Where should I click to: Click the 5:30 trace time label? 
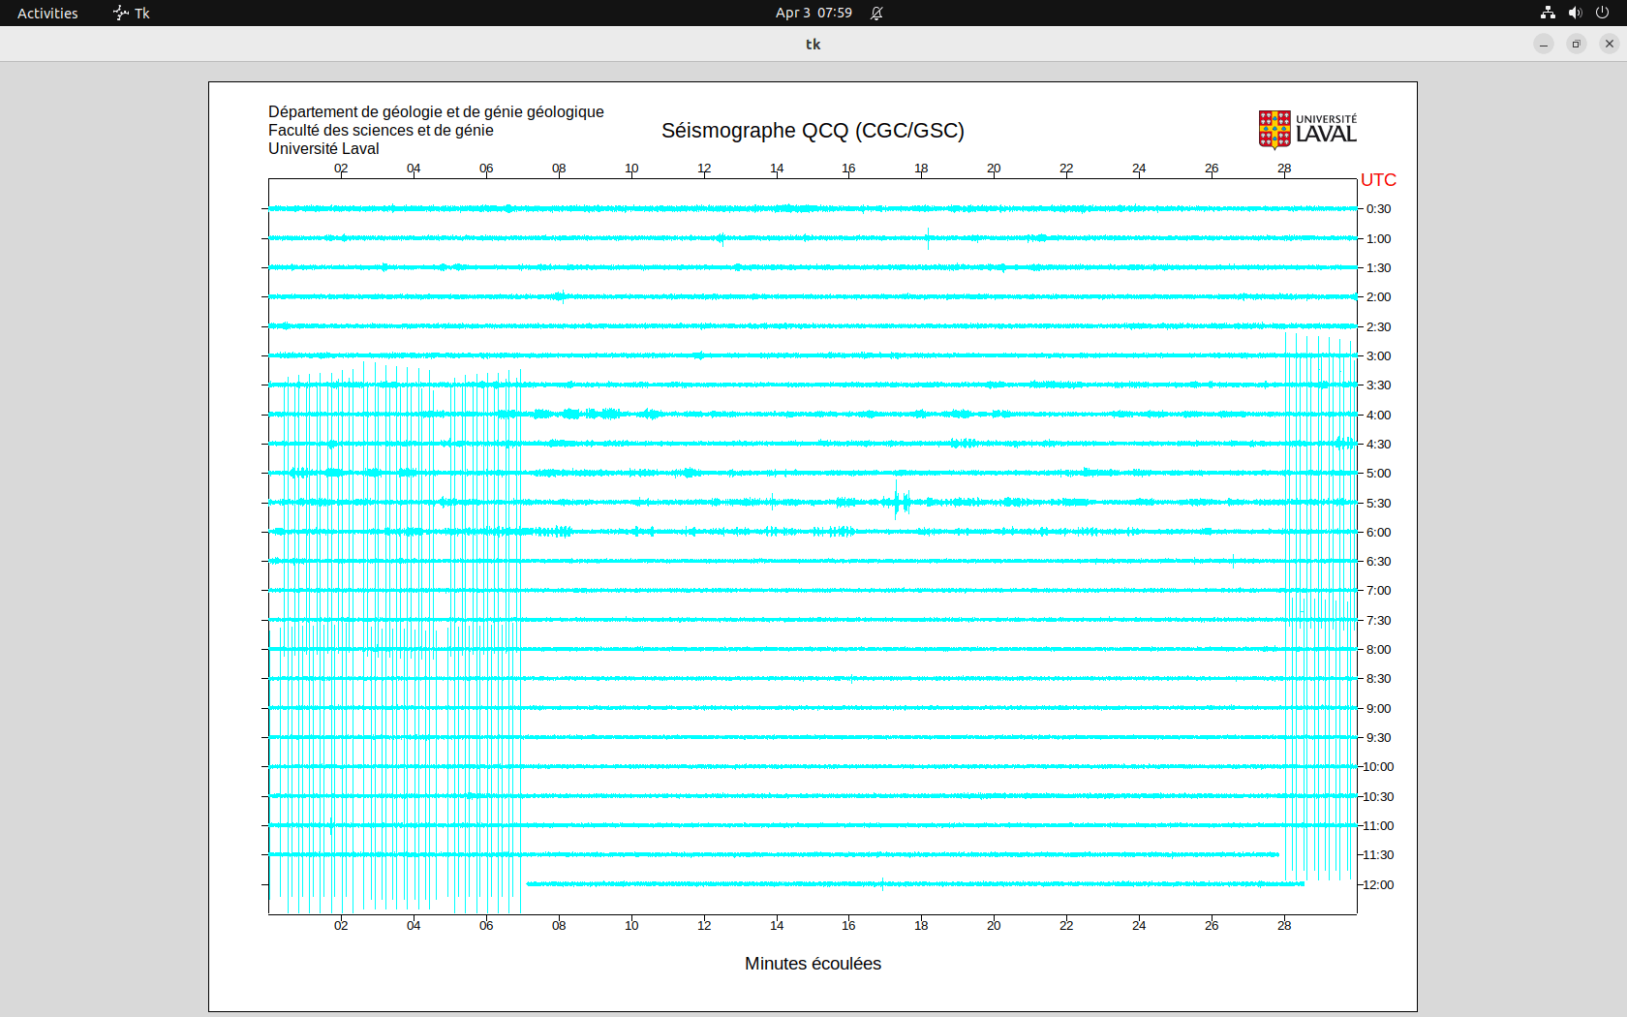click(1378, 504)
